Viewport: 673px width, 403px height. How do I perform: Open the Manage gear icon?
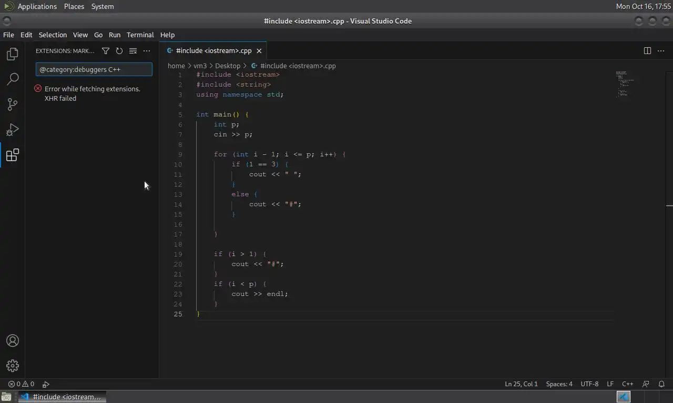pyautogui.click(x=13, y=366)
